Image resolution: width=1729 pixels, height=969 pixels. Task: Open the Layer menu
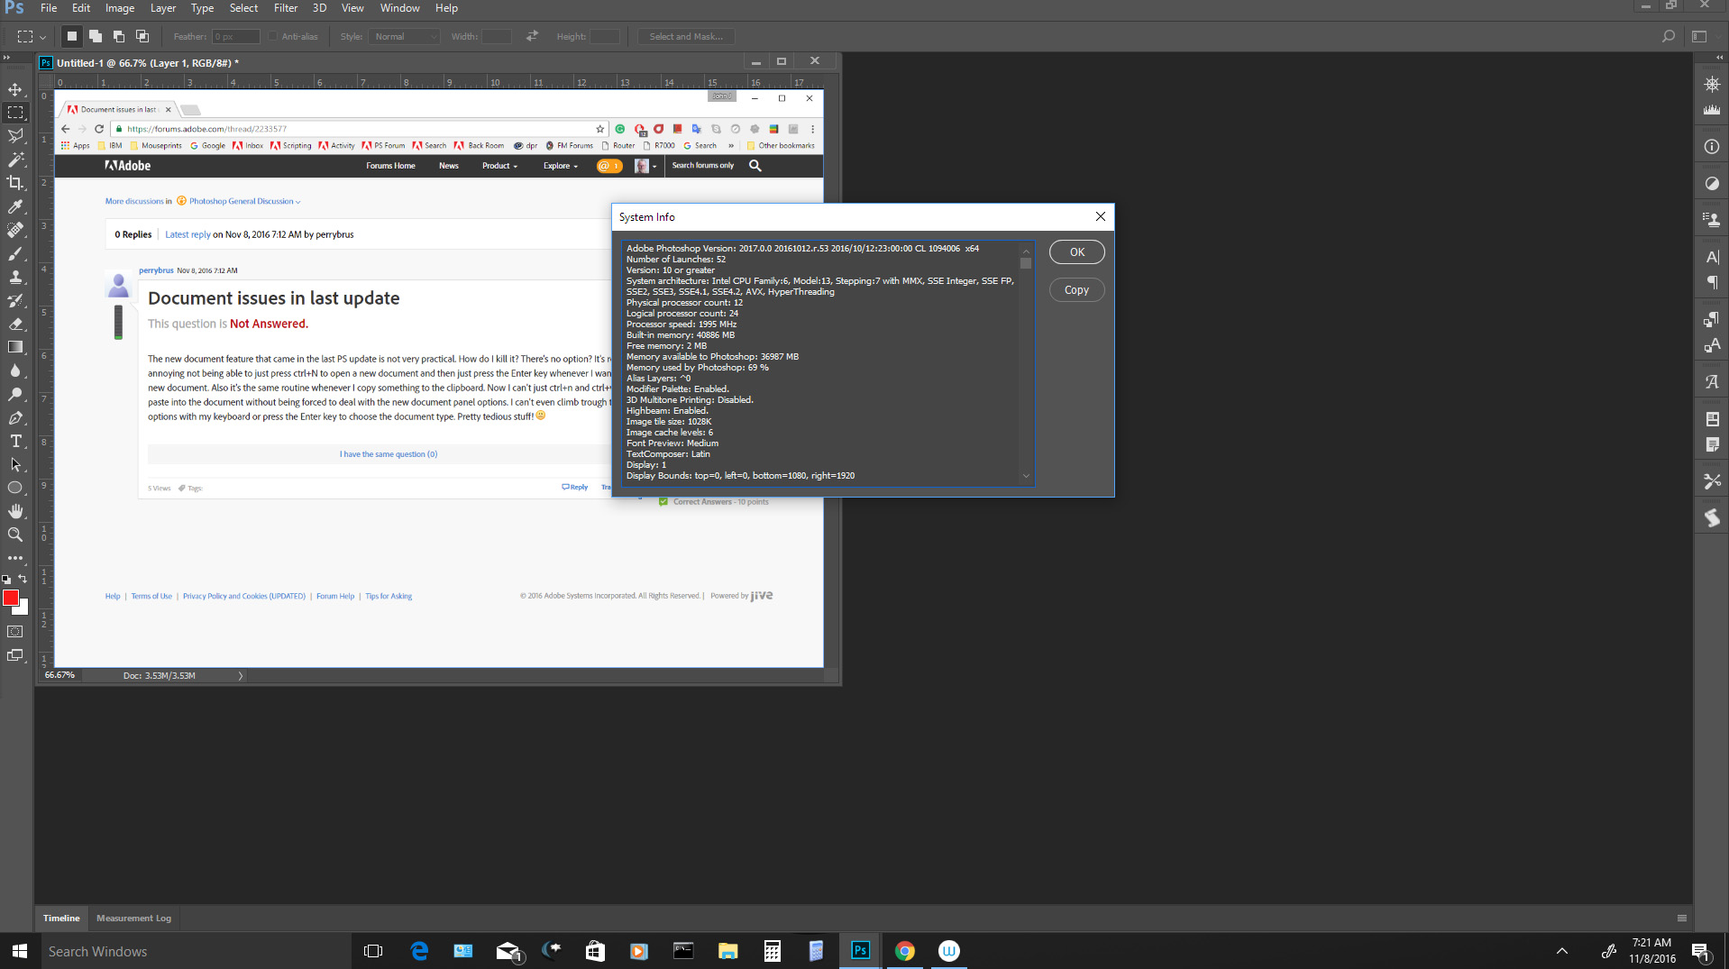[163, 8]
